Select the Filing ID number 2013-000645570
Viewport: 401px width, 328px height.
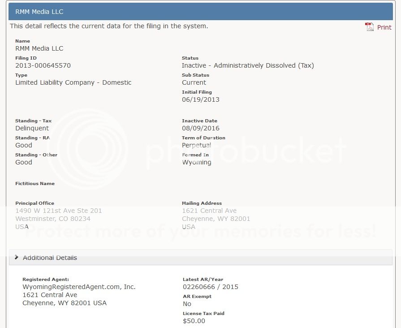coord(43,65)
